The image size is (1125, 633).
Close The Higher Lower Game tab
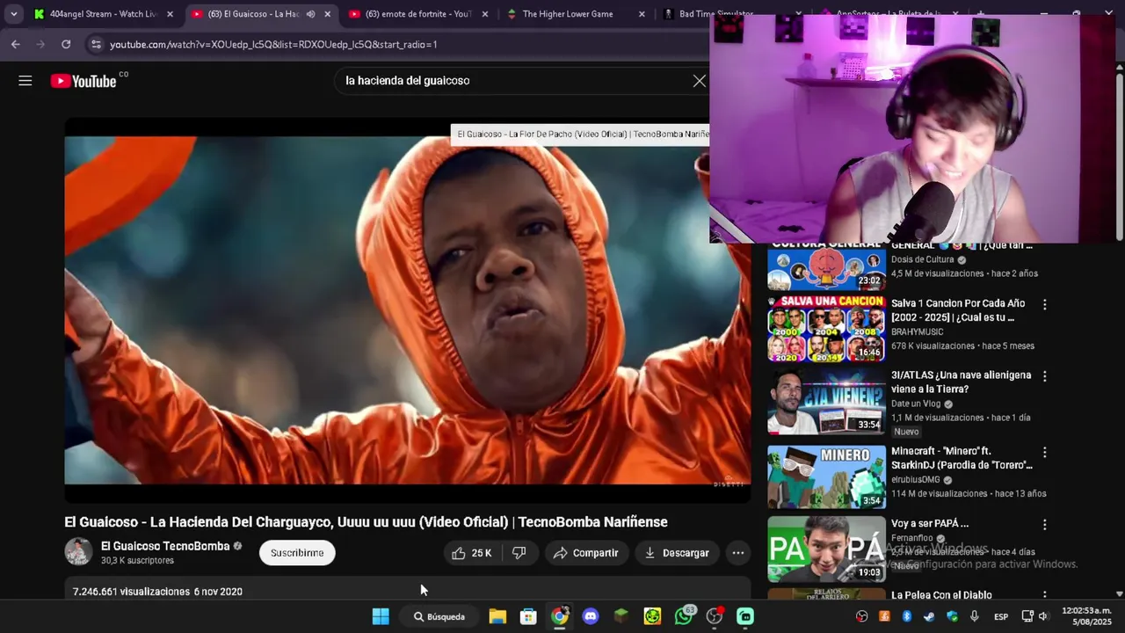[x=642, y=14]
